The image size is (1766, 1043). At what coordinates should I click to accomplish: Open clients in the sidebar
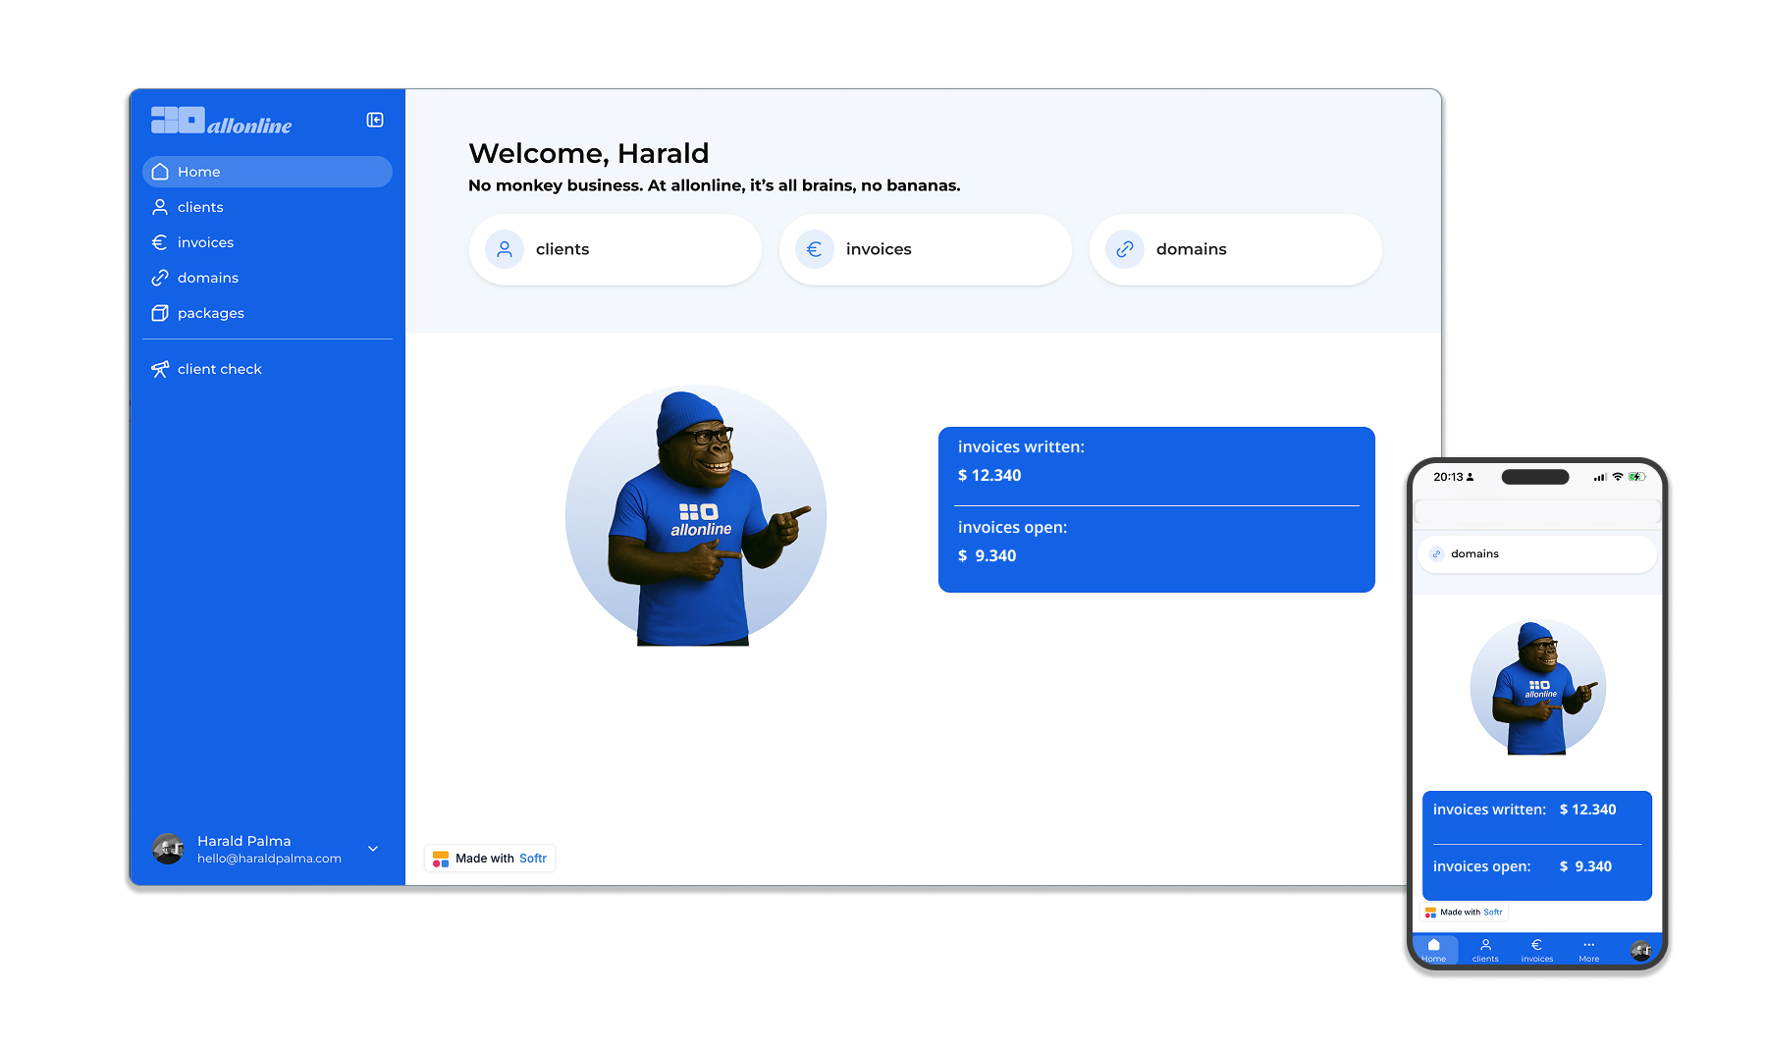(x=267, y=207)
